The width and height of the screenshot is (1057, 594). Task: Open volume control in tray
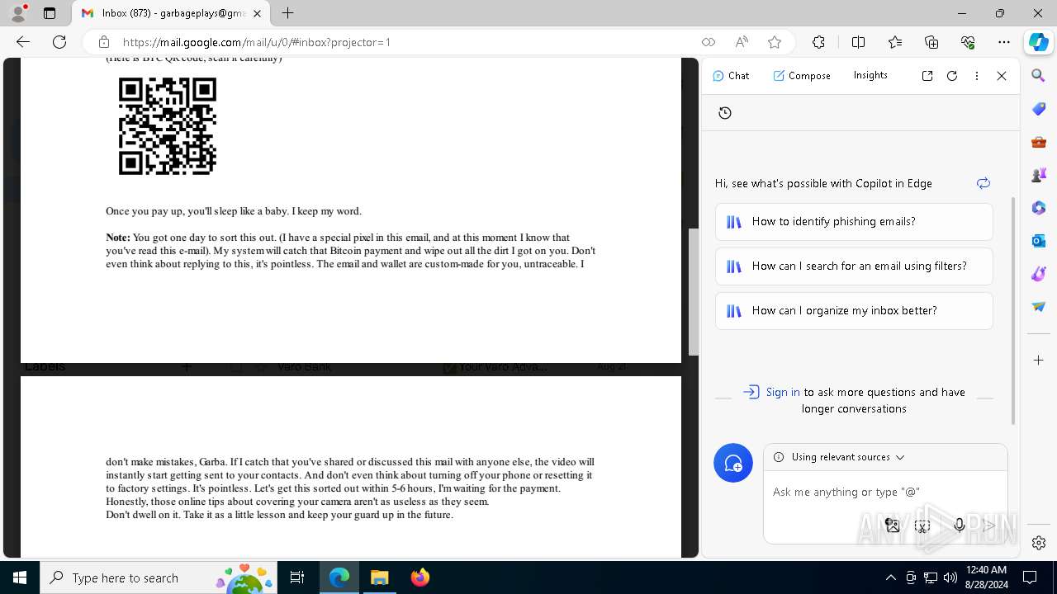[x=950, y=577]
